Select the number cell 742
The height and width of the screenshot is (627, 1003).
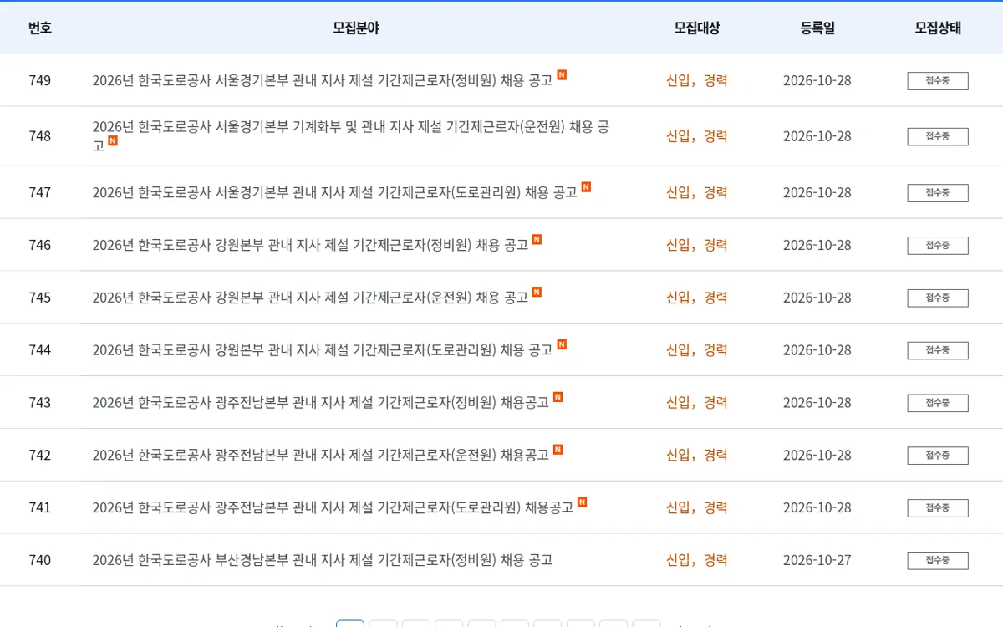pos(40,456)
